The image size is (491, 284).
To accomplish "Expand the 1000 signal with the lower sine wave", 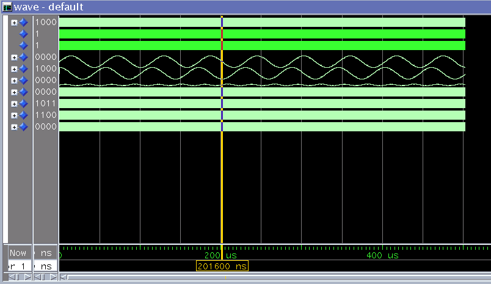I will (x=14, y=69).
